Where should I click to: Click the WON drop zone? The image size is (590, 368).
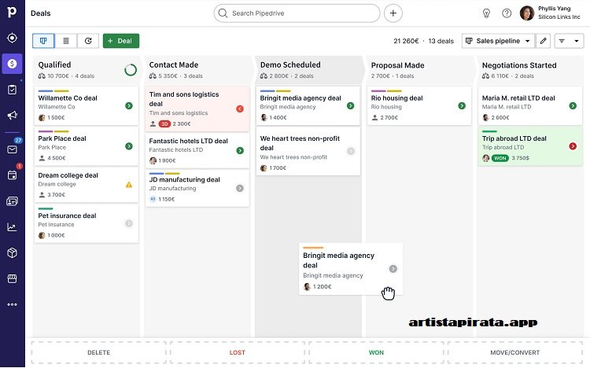376,352
